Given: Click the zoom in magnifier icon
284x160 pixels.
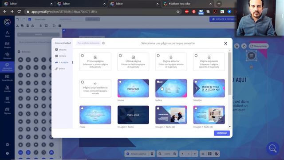Looking at the screenshot, I should 174,154.
